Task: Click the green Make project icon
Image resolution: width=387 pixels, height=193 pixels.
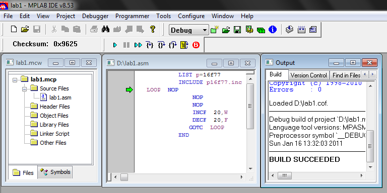Action: point(261,30)
